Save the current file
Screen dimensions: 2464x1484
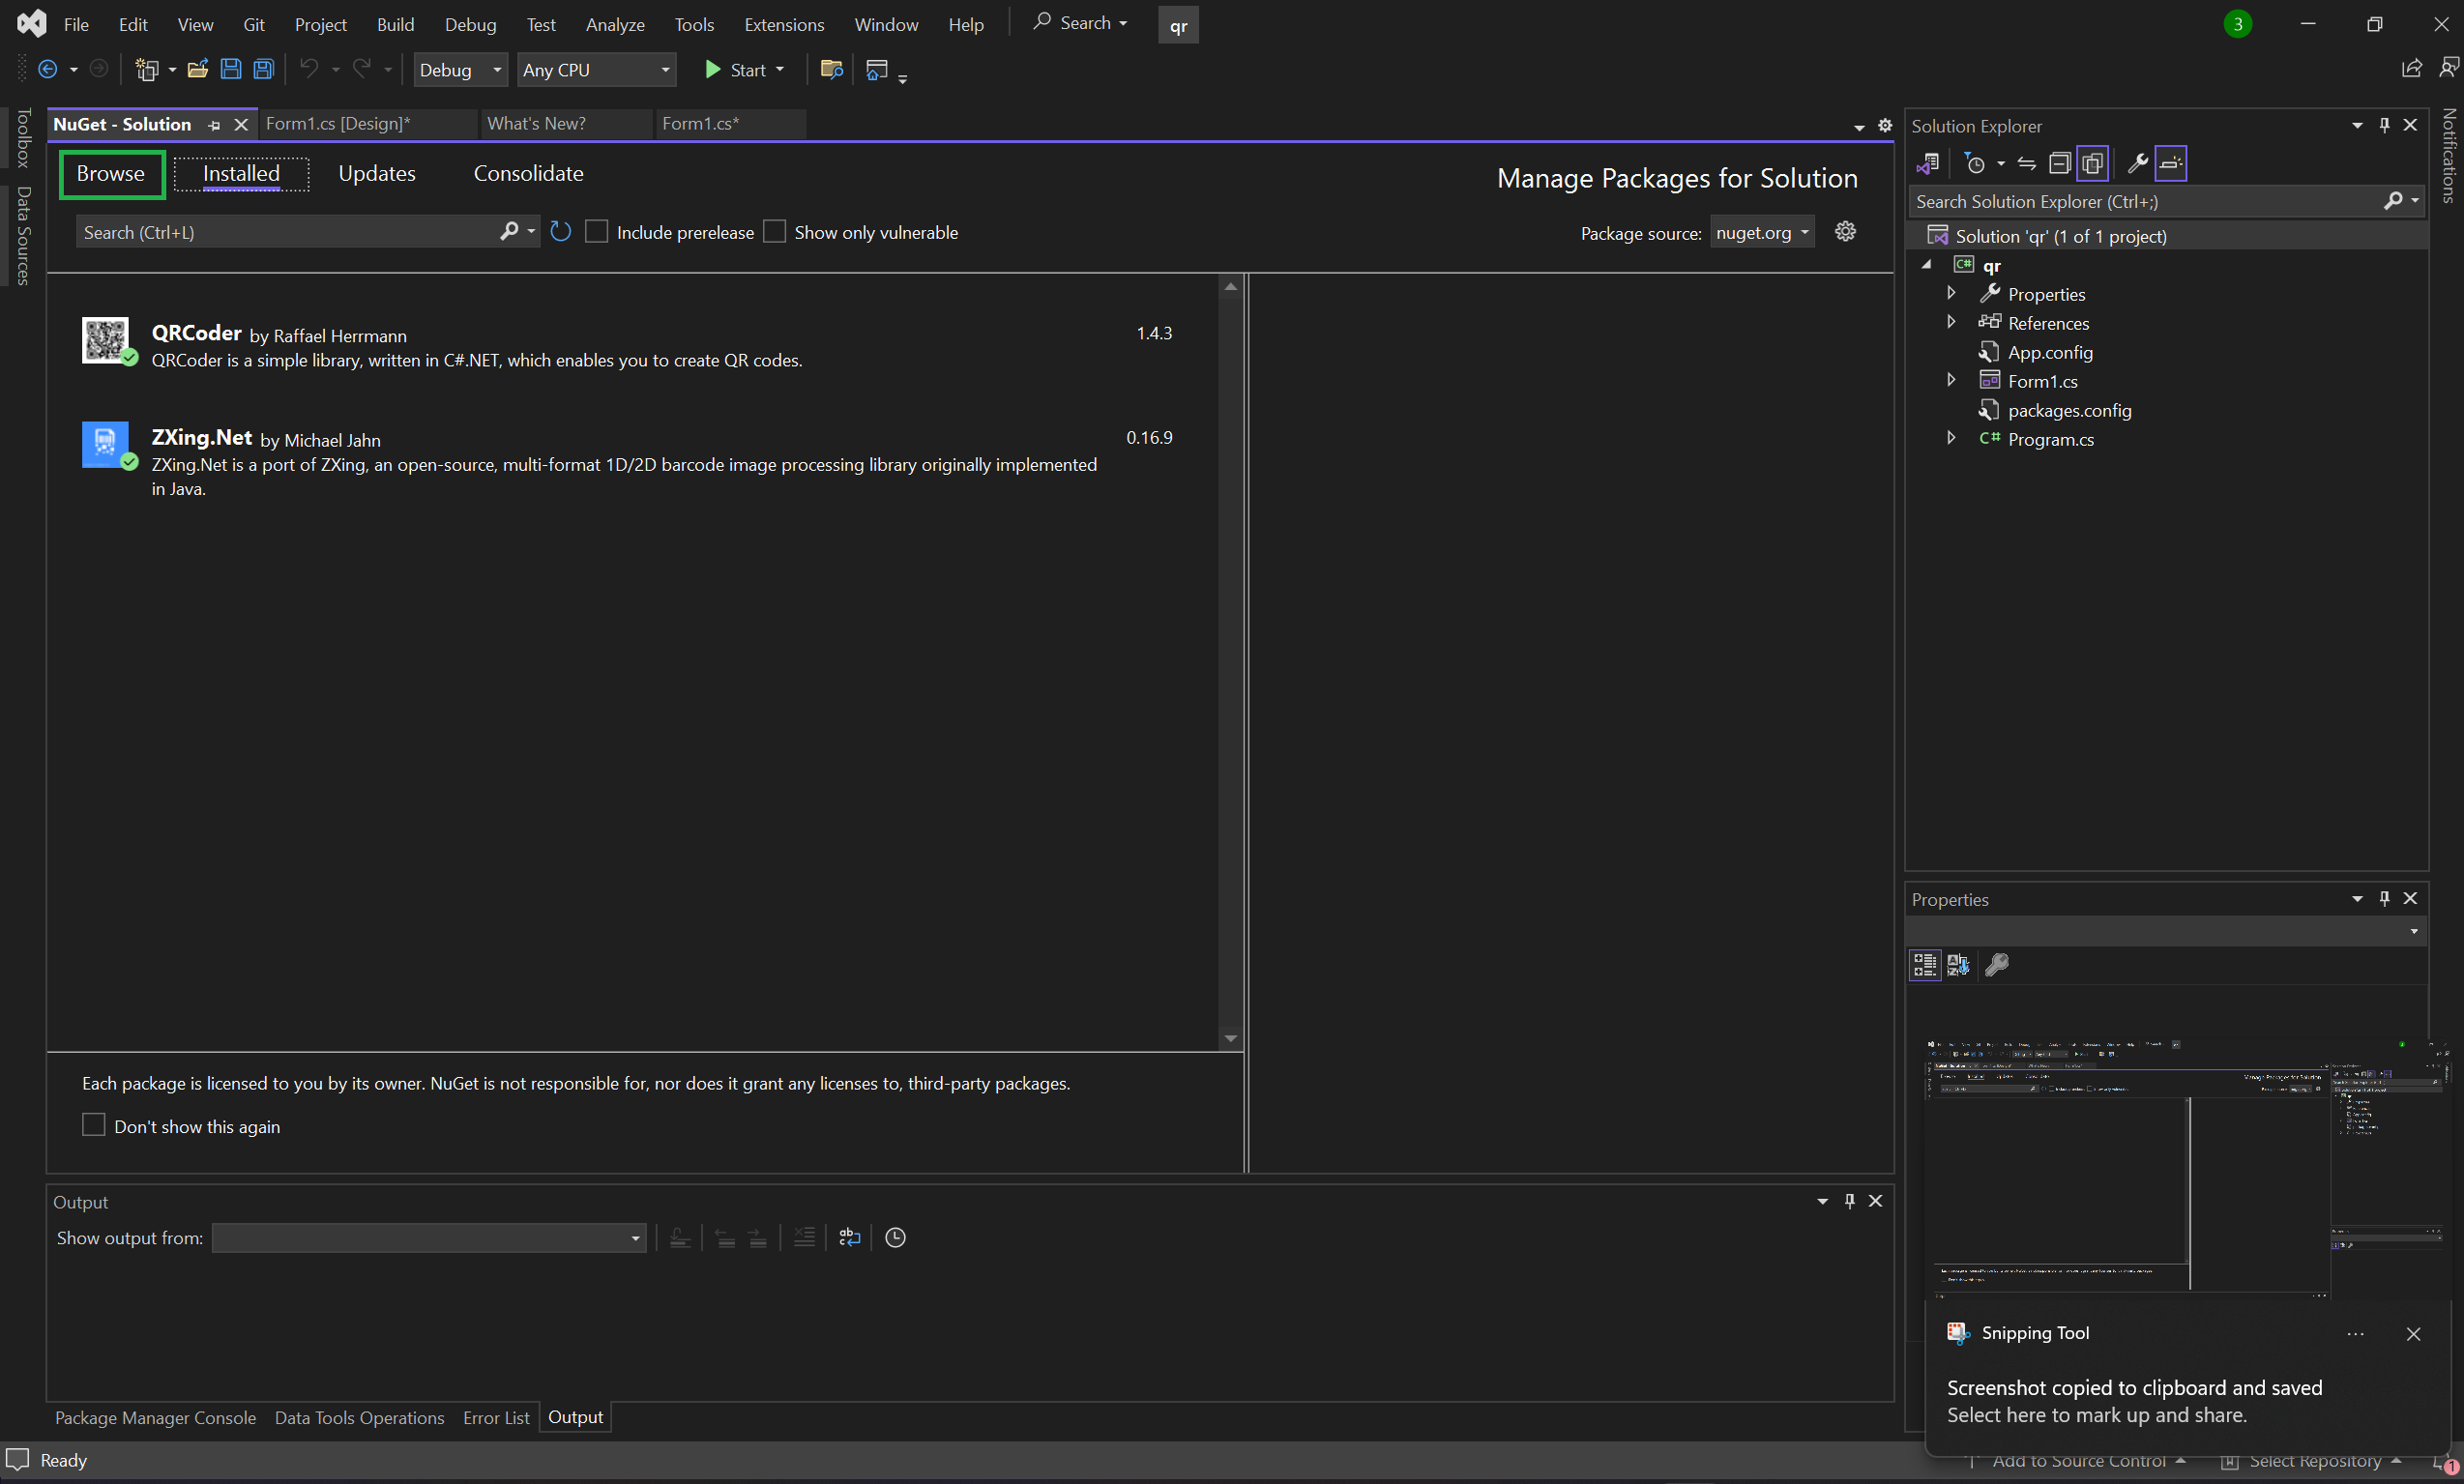231,69
